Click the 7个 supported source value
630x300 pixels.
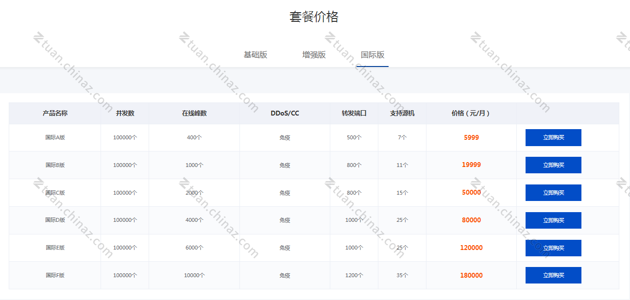point(402,137)
